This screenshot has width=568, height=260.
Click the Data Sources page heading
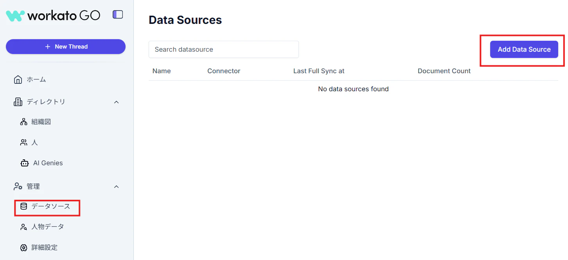185,20
